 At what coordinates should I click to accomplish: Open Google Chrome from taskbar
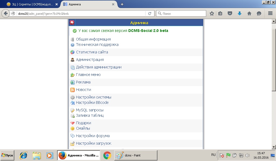[107, 155]
